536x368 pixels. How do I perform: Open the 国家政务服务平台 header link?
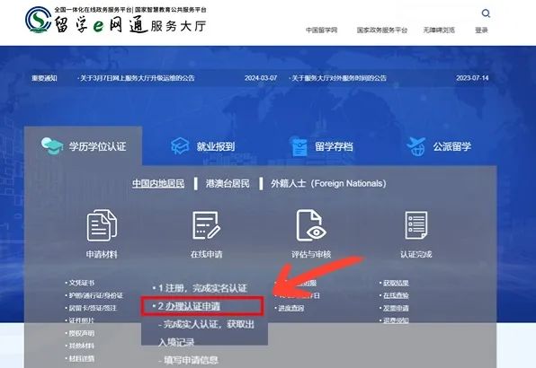coord(382,31)
